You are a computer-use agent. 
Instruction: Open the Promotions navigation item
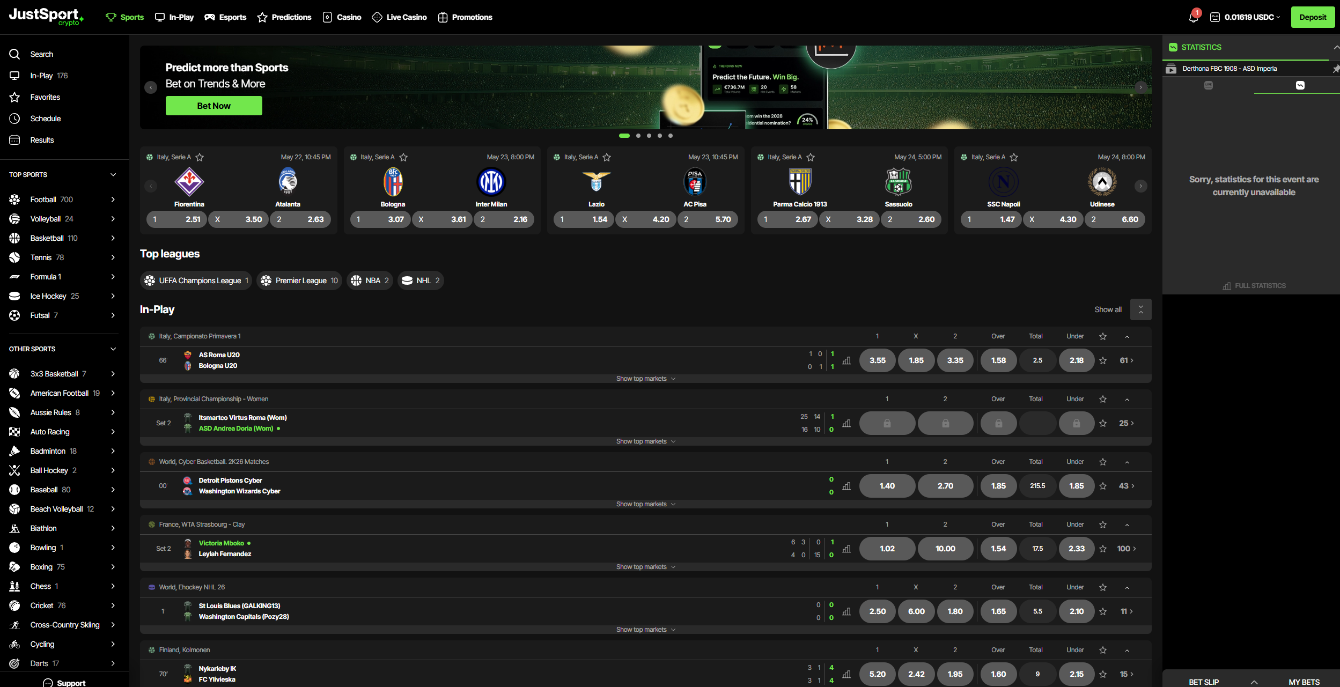pyautogui.click(x=465, y=17)
